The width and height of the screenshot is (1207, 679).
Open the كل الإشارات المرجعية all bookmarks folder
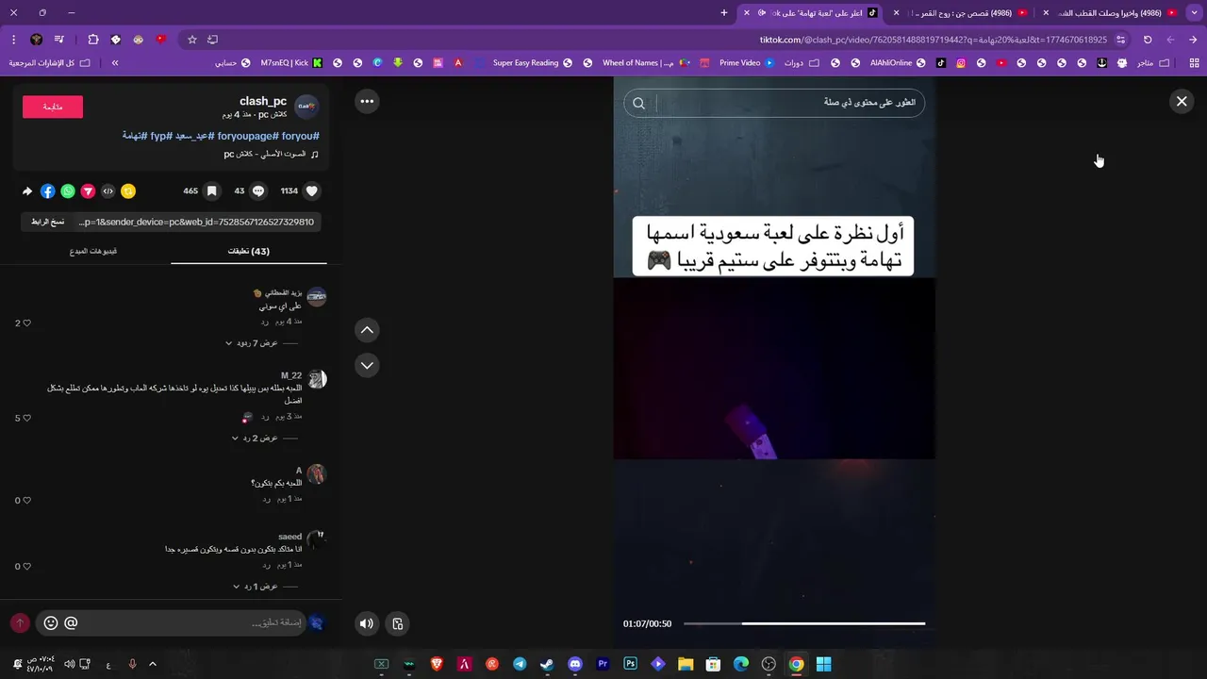(x=49, y=63)
